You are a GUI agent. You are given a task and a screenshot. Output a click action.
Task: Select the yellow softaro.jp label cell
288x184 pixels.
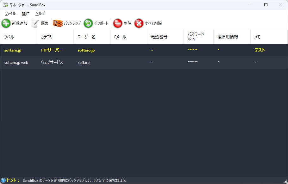[13, 50]
